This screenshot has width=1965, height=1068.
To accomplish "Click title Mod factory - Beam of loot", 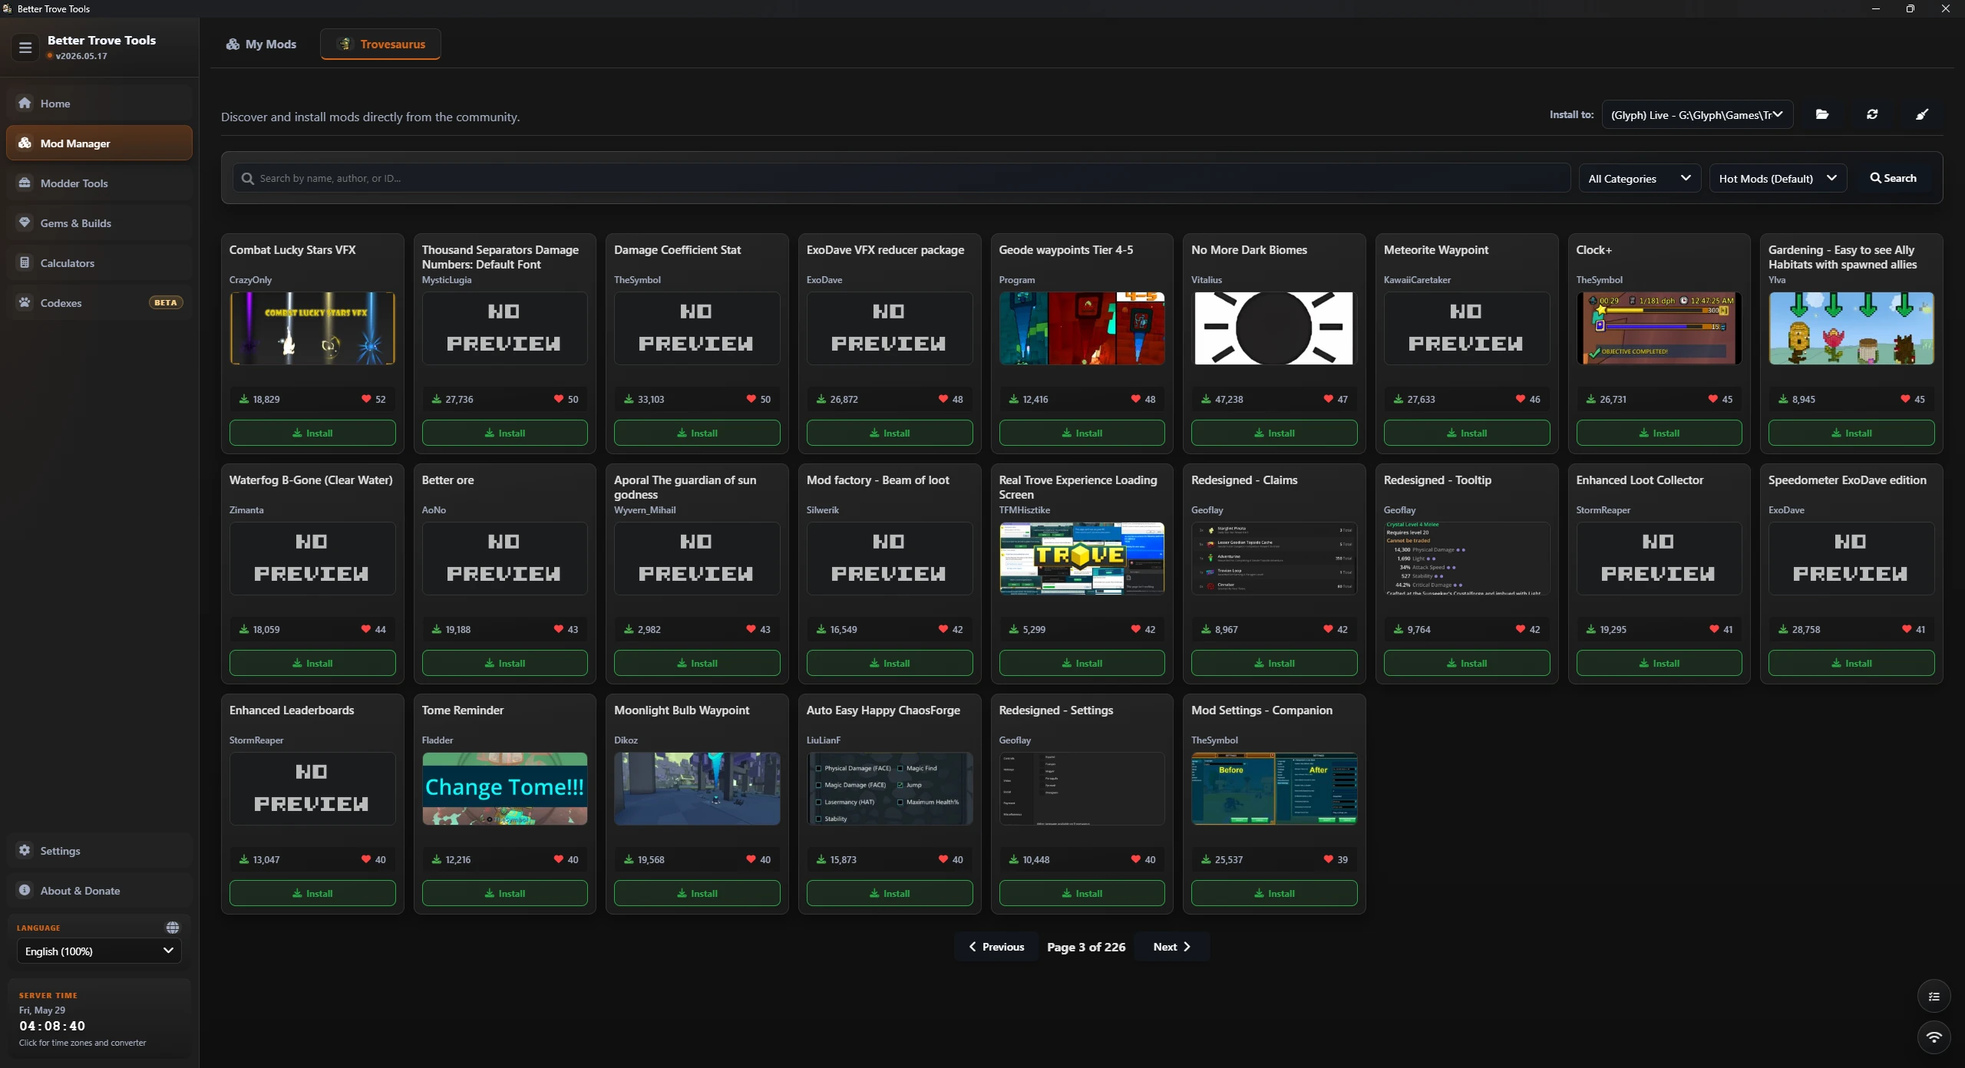I will [877, 480].
